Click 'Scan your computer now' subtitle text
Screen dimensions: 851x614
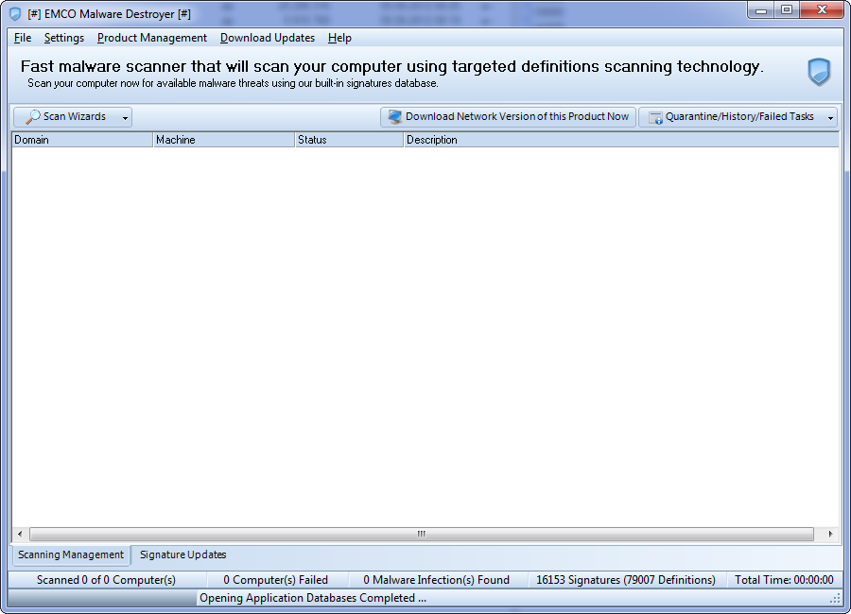pos(233,83)
